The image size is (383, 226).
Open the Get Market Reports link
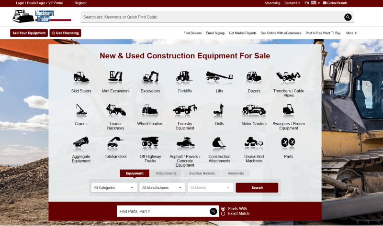click(x=242, y=33)
